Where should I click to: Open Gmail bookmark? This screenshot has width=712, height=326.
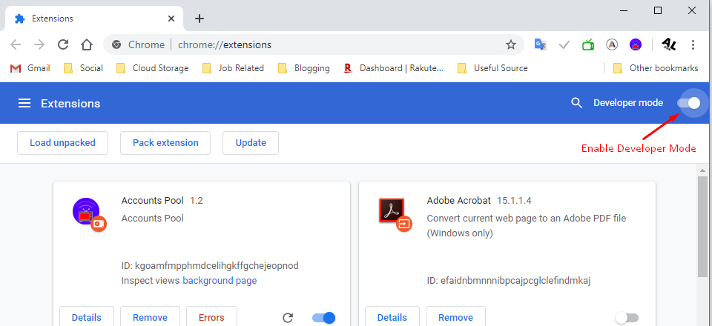(30, 68)
